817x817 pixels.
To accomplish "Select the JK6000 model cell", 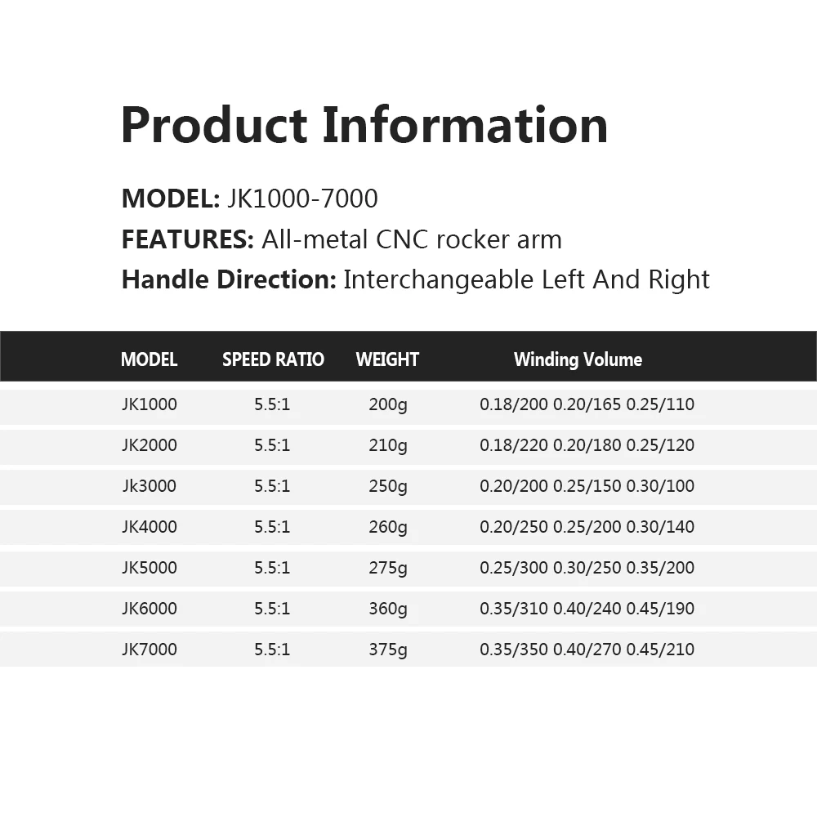I will [x=150, y=608].
